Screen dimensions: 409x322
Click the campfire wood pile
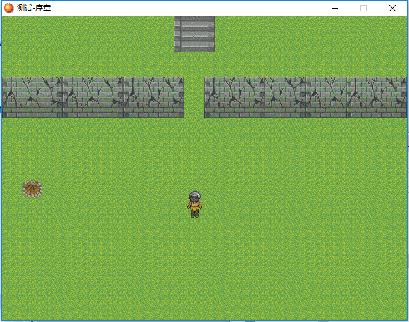(x=32, y=189)
